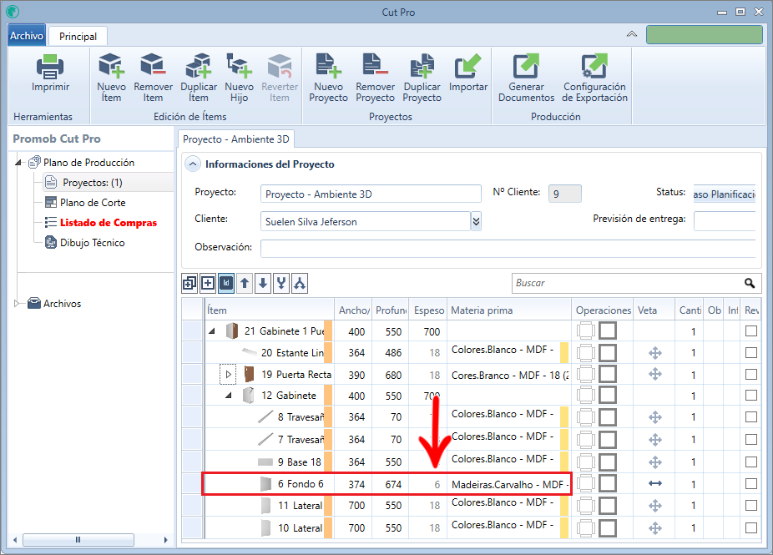Image resolution: width=773 pixels, height=555 pixels.
Task: Click the Veta icon in 19 Puerta row
Action: 655,374
